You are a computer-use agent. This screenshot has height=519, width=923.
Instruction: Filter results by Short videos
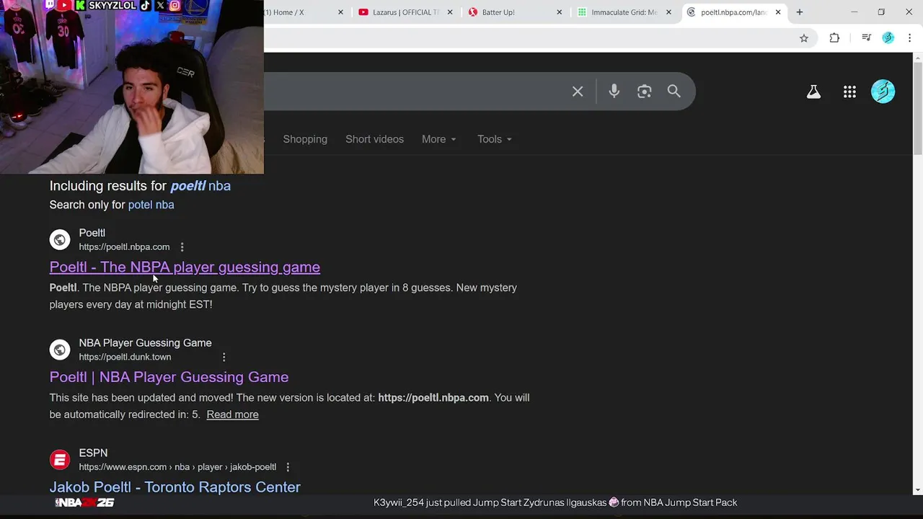(x=374, y=139)
